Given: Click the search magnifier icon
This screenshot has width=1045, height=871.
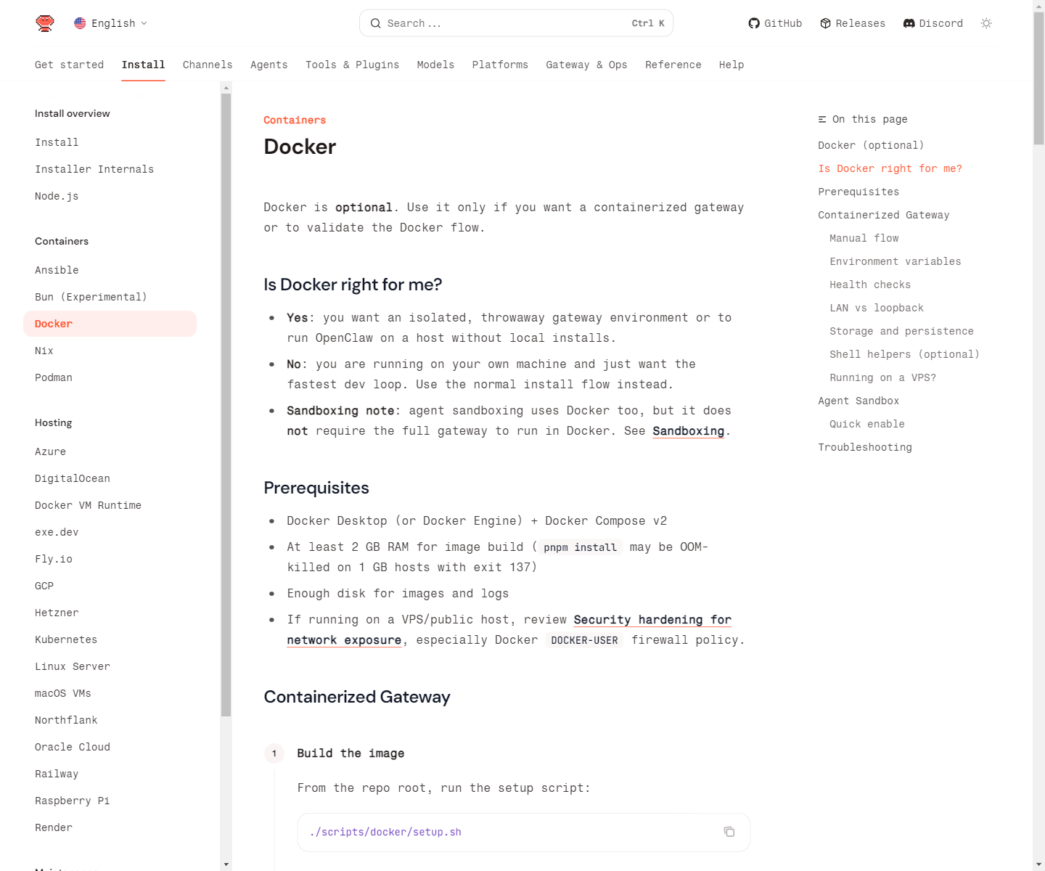Looking at the screenshot, I should point(375,23).
